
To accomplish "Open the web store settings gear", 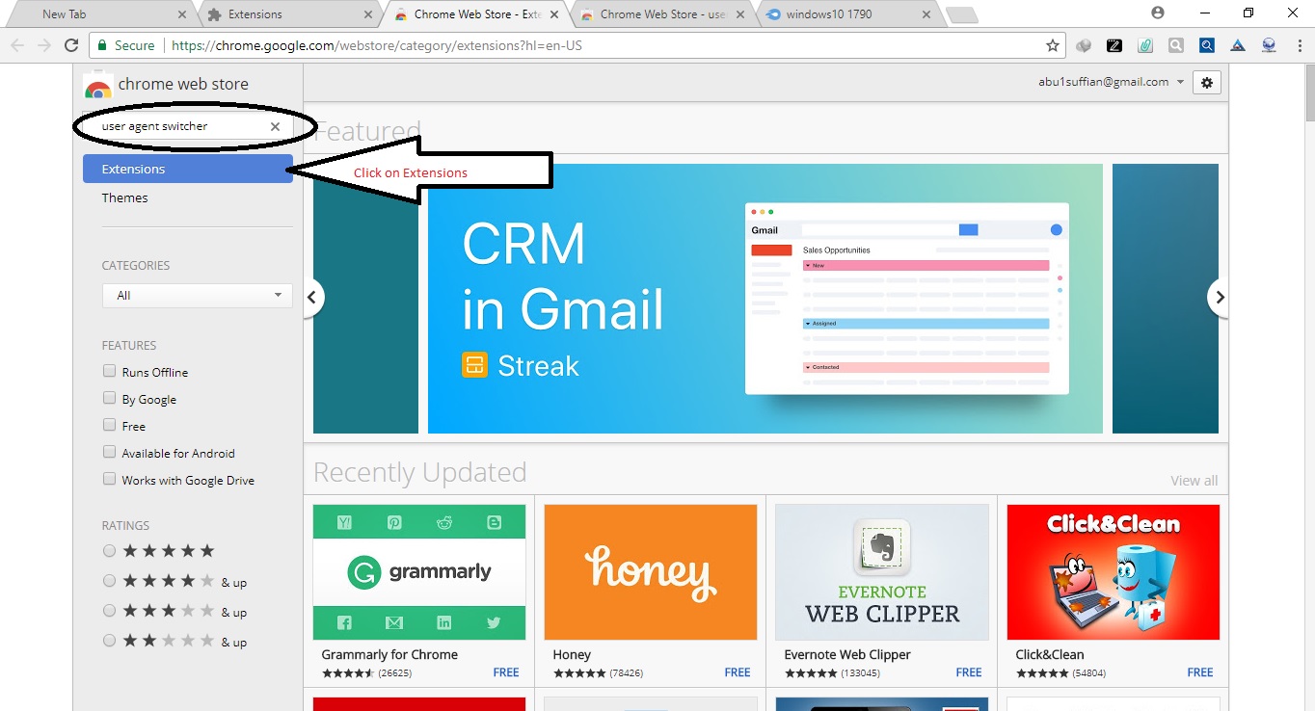I will click(x=1207, y=83).
